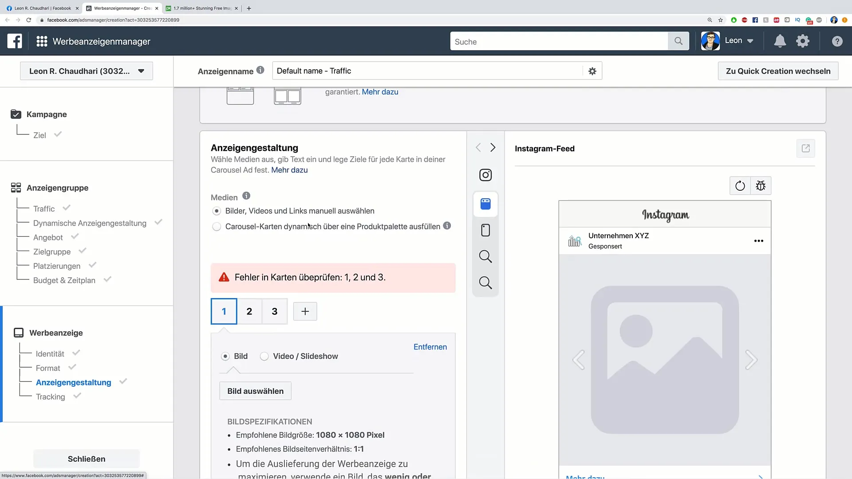The width and height of the screenshot is (852, 479).
Task: Select the Bild radio button
Action: tap(225, 356)
